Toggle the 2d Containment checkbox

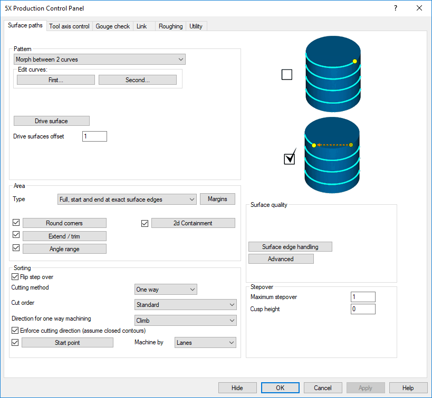click(145, 223)
